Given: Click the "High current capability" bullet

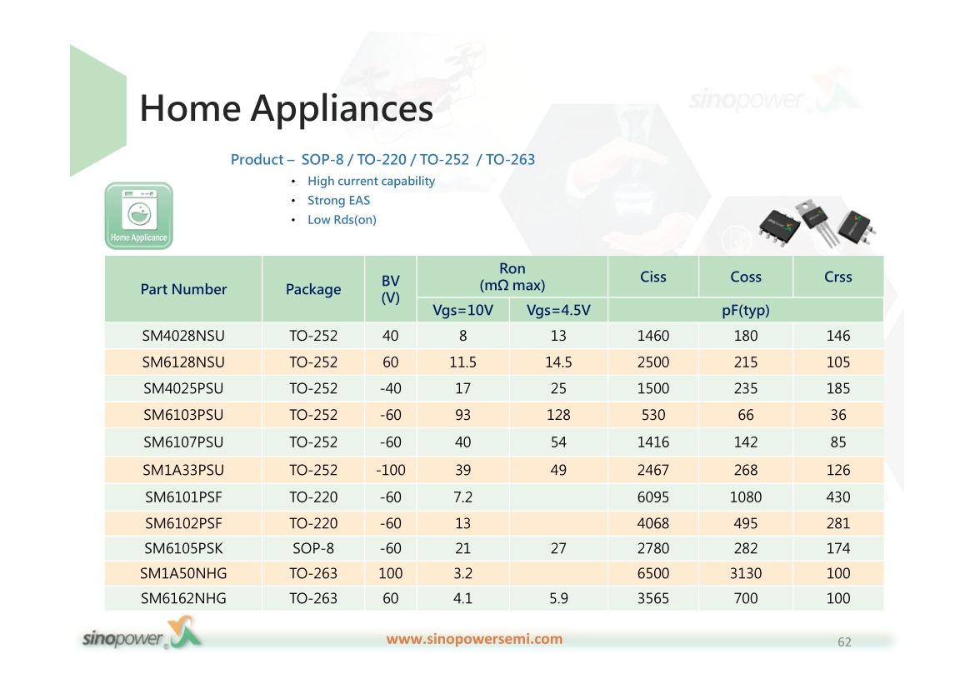Looking at the screenshot, I should [x=371, y=181].
